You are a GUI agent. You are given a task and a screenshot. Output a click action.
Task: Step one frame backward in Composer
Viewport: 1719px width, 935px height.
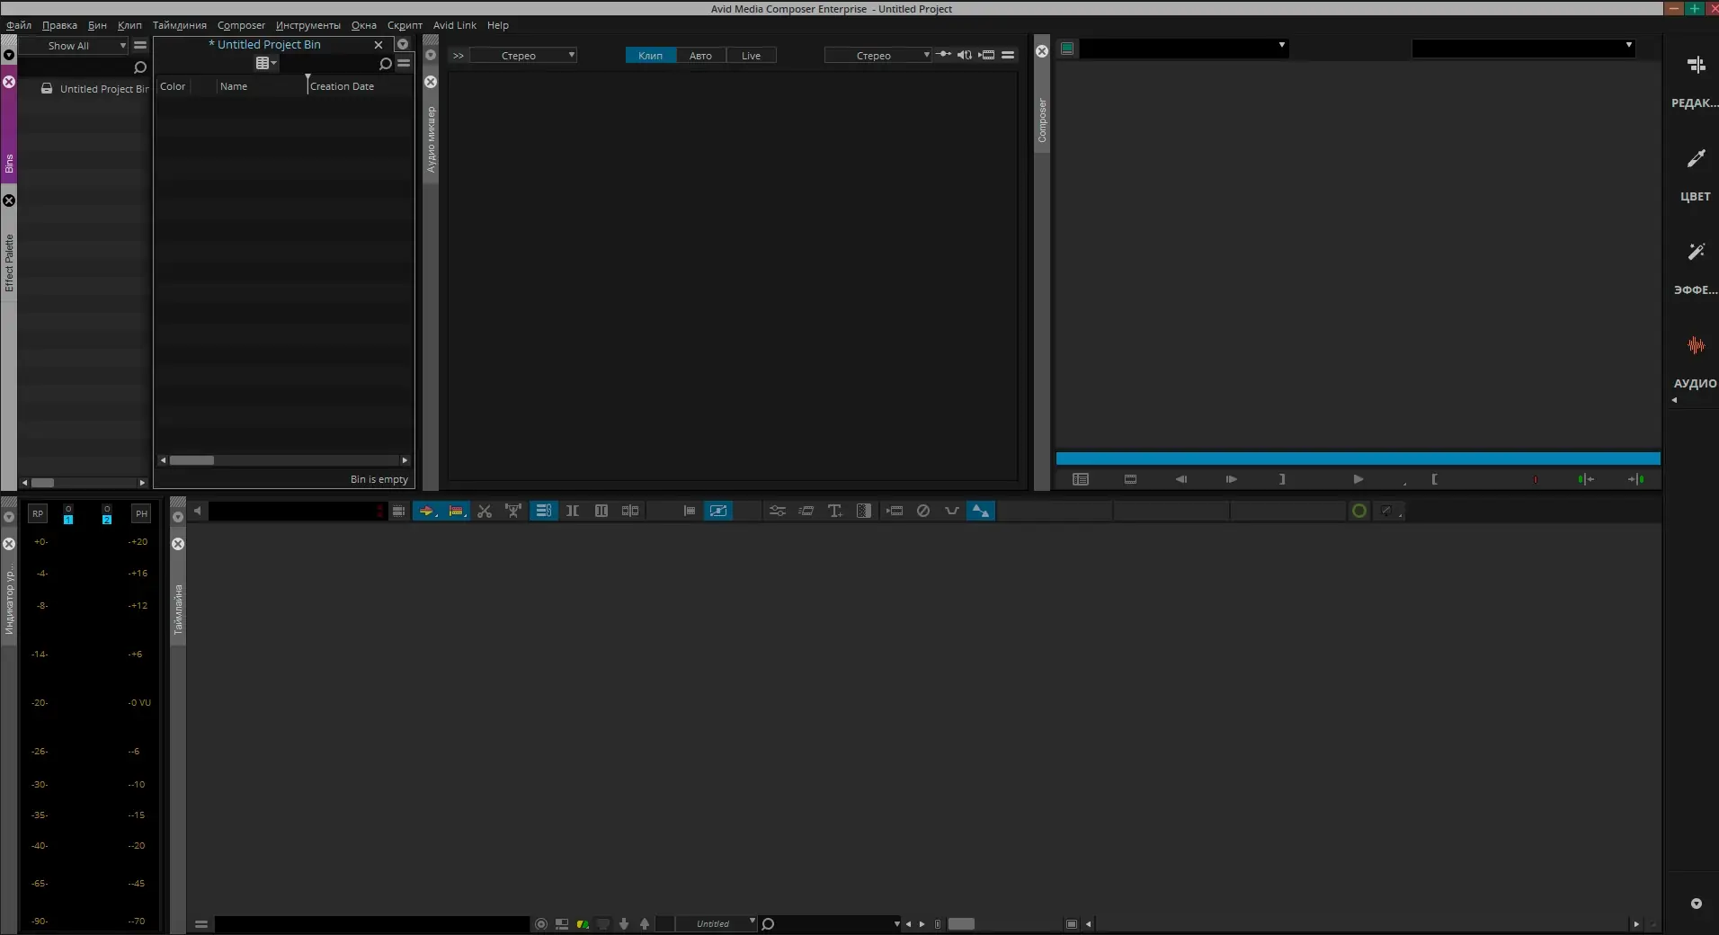(x=1181, y=479)
